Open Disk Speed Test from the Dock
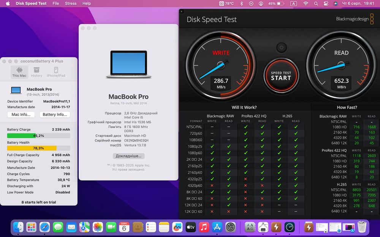Viewport: 380px width, 237px height. (x=290, y=227)
